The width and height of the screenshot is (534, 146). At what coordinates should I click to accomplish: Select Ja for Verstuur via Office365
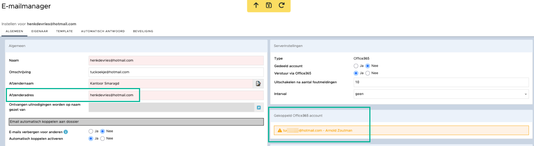click(356, 73)
